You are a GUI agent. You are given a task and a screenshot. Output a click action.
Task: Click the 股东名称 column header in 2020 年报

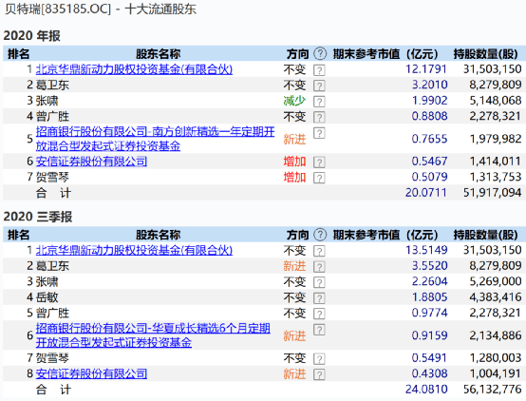158,54
